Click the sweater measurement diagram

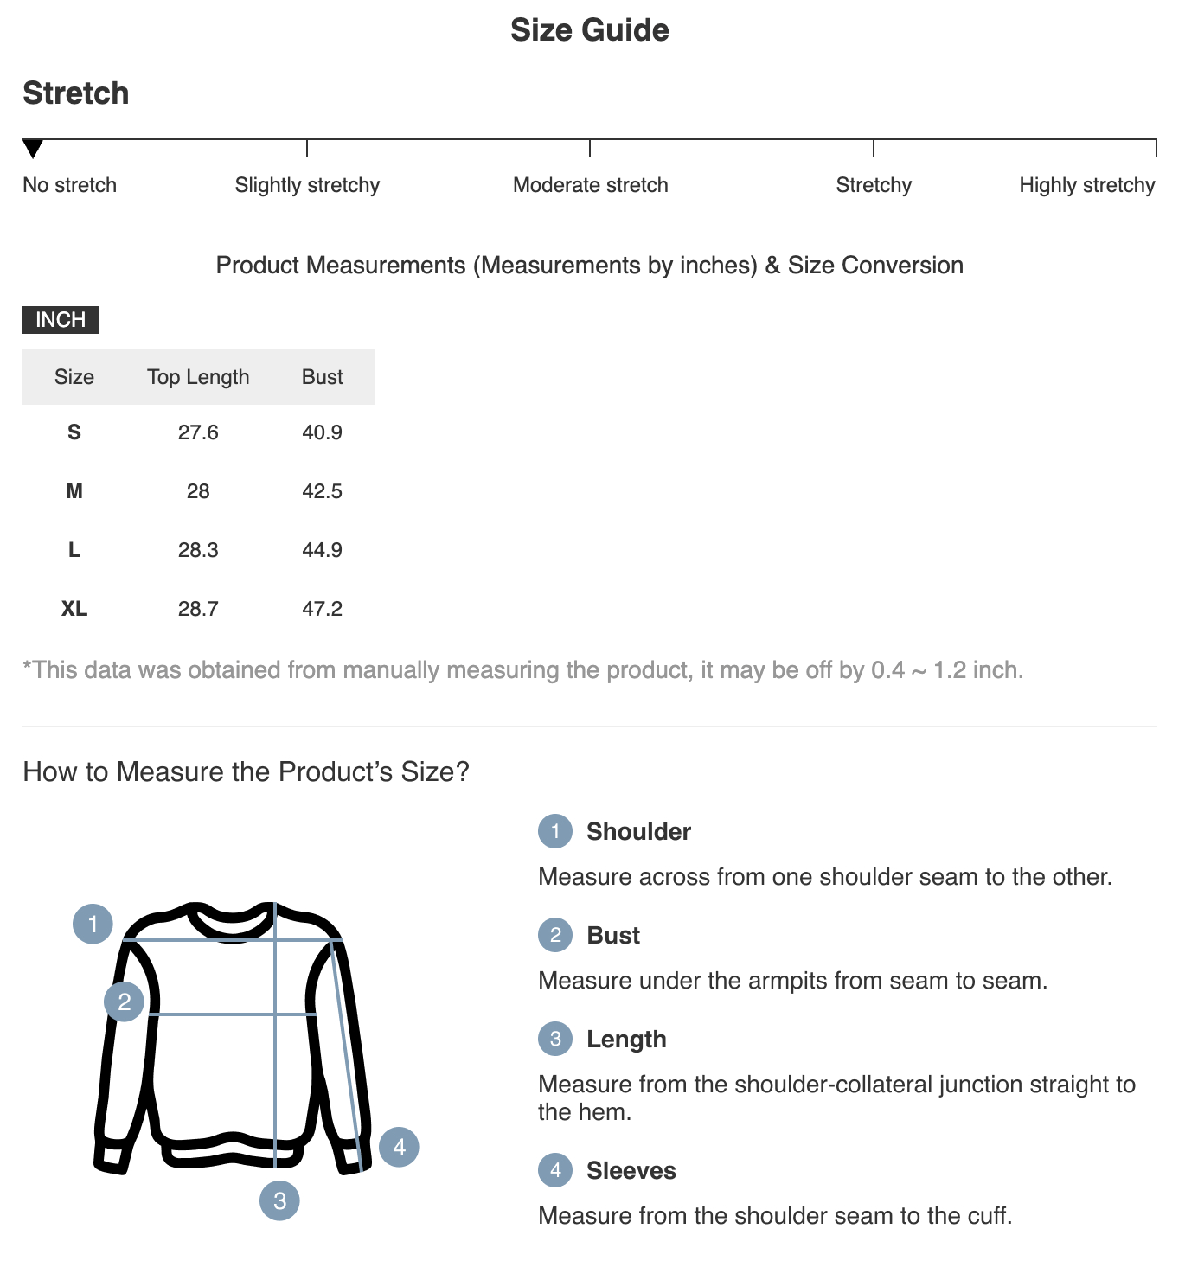(232, 1038)
